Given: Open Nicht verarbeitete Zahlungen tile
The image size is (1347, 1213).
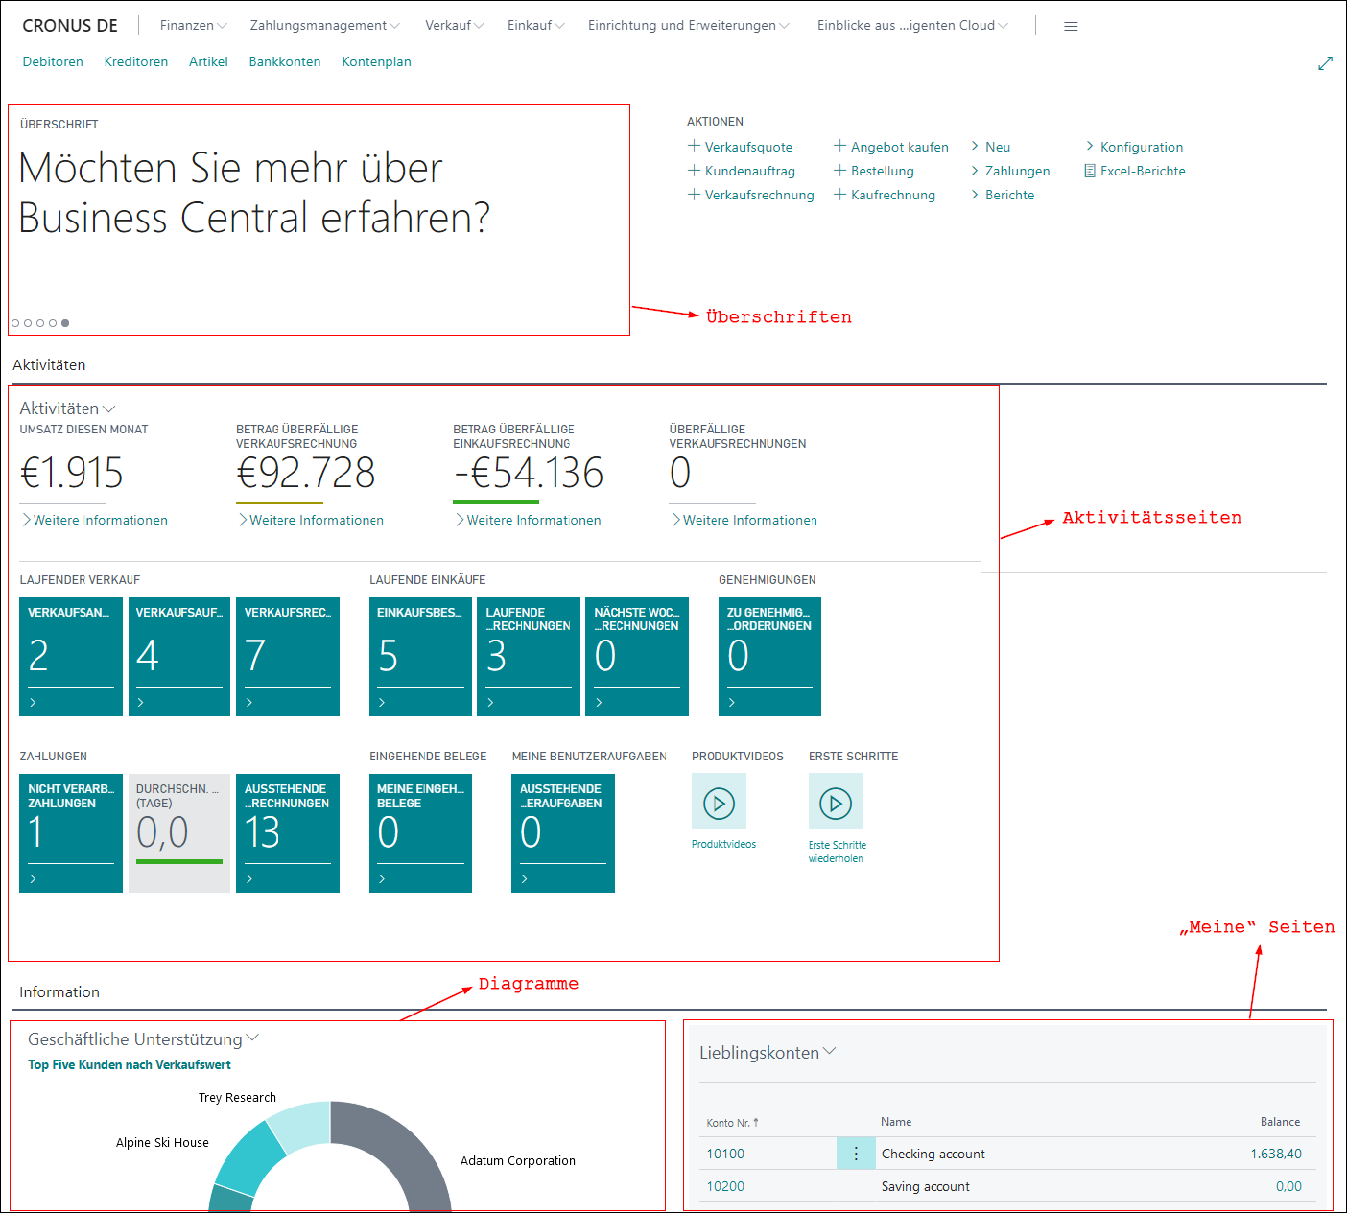Looking at the screenshot, I should 71,833.
